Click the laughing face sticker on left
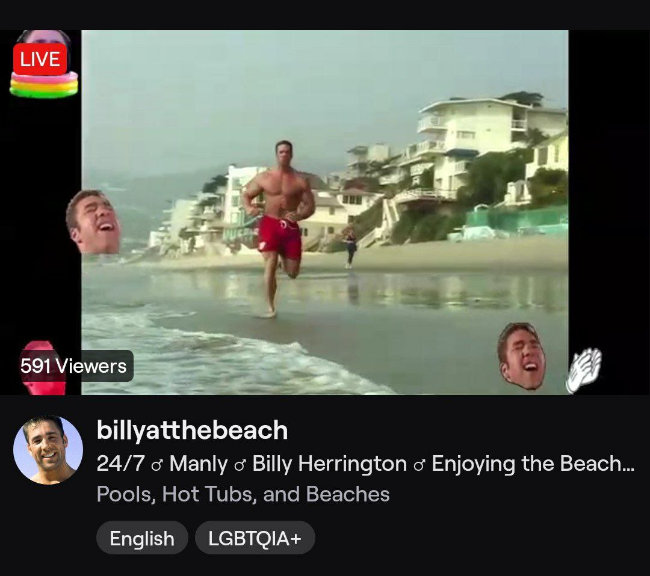 [93, 222]
